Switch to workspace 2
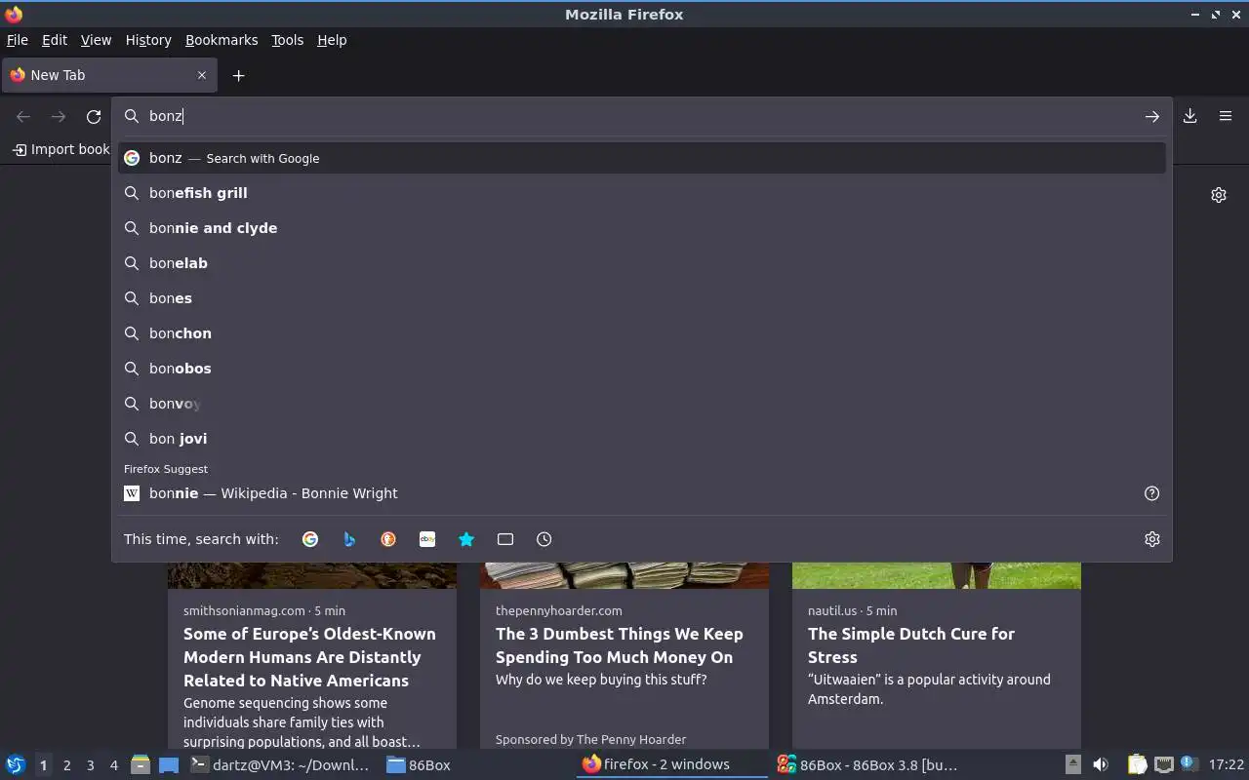This screenshot has height=780, width=1249. coord(66,765)
